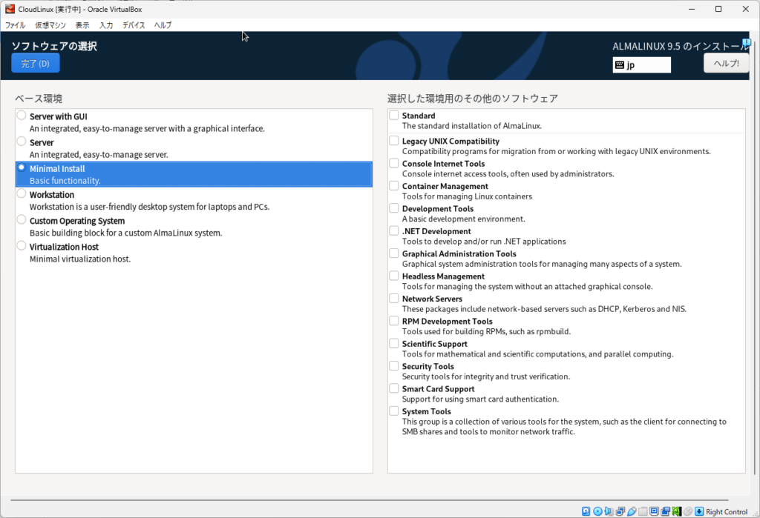Enable the Development Tools checkbox
Viewport: 760px width, 518px height.
click(x=393, y=209)
